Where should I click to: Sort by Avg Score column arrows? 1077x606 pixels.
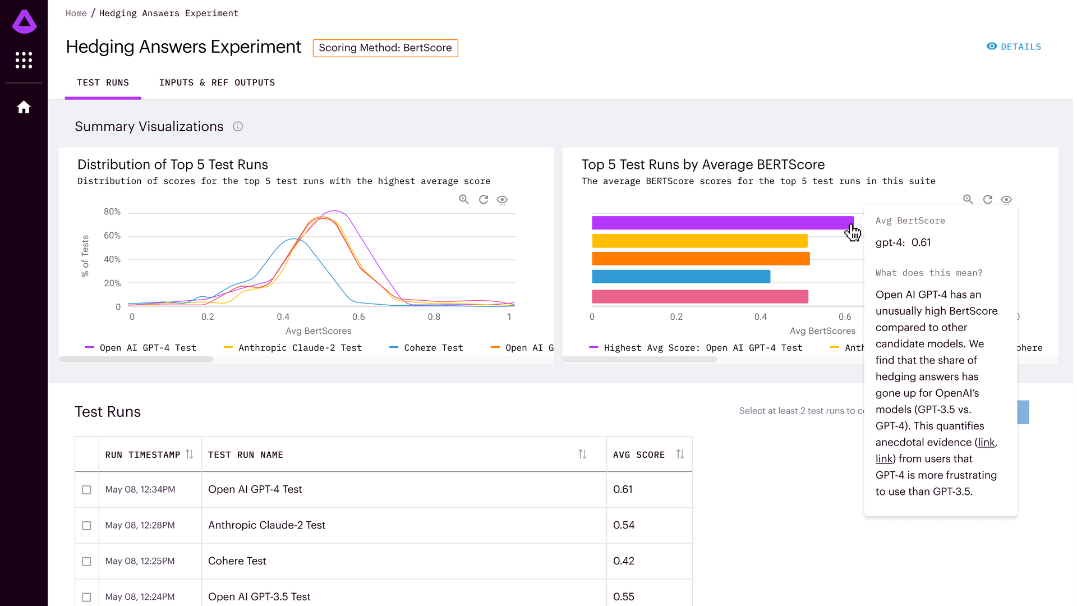(x=680, y=454)
